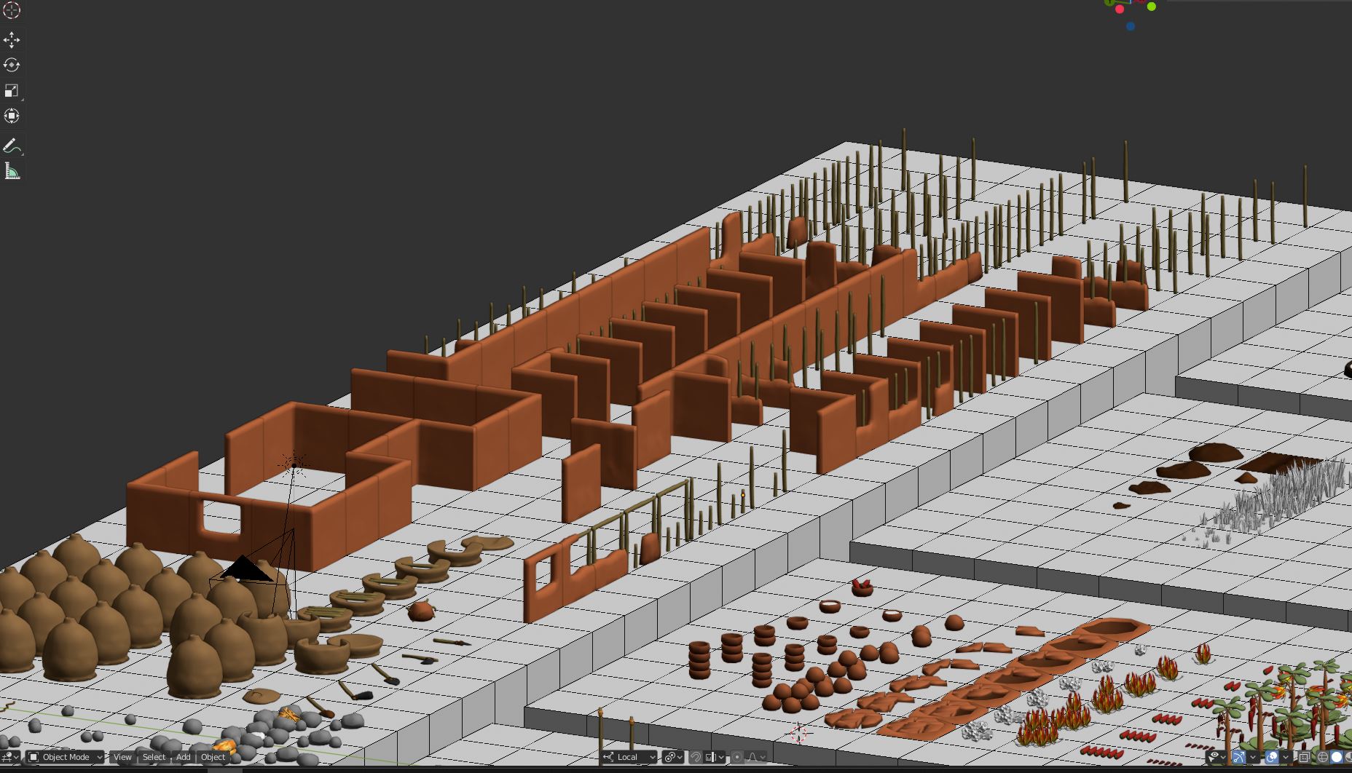Viewport: 1352px width, 773px height.
Task: Activate the Annotate pencil tool
Action: (x=12, y=146)
